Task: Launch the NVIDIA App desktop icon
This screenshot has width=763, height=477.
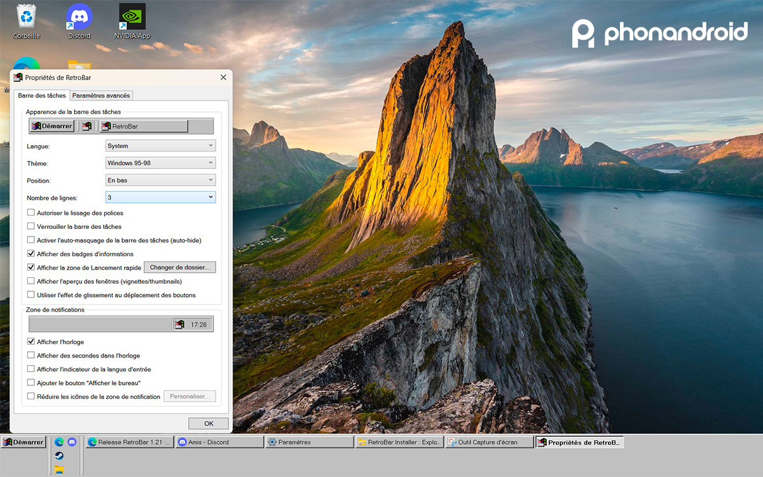Action: pos(132,17)
